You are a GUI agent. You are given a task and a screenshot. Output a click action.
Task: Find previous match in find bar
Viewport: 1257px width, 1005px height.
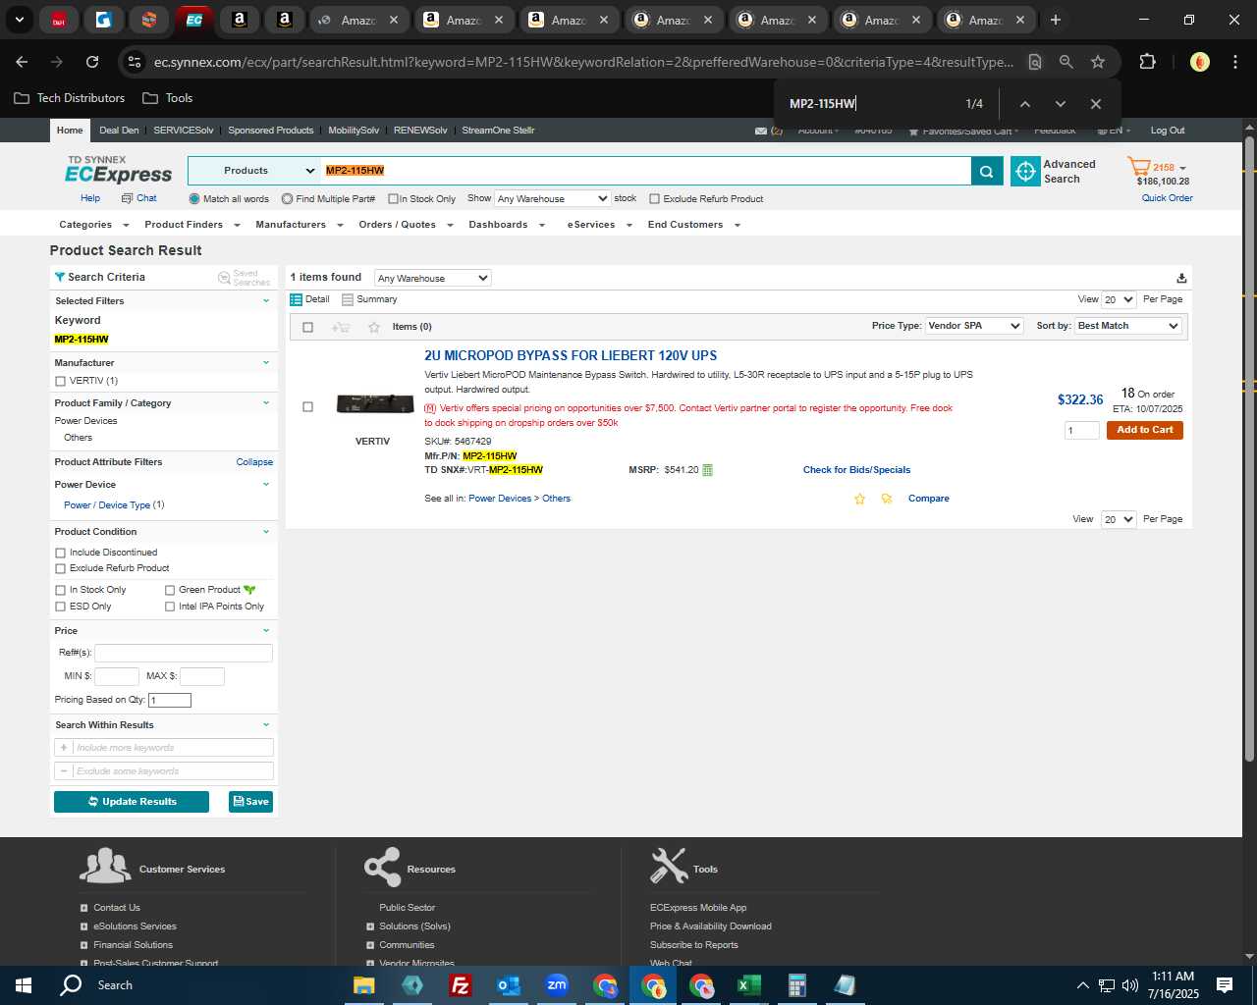pos(1024,104)
